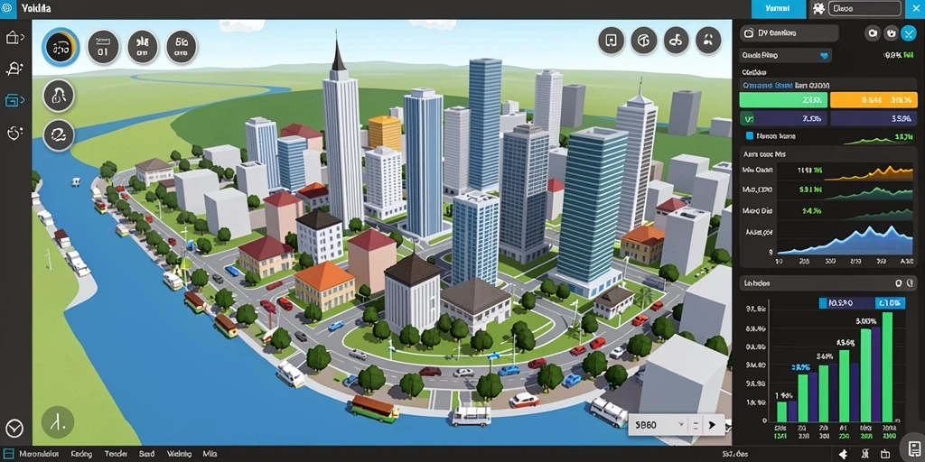Viewport: 925px width, 462px height.
Task: Click the green 23.0% bar segment
Action: [x=784, y=100]
